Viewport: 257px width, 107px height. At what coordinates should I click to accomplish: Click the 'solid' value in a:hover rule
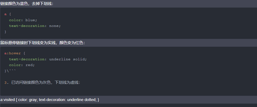78,59
